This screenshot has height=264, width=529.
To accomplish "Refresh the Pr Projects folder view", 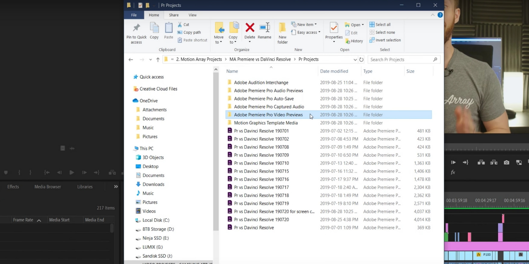I will click(x=361, y=59).
